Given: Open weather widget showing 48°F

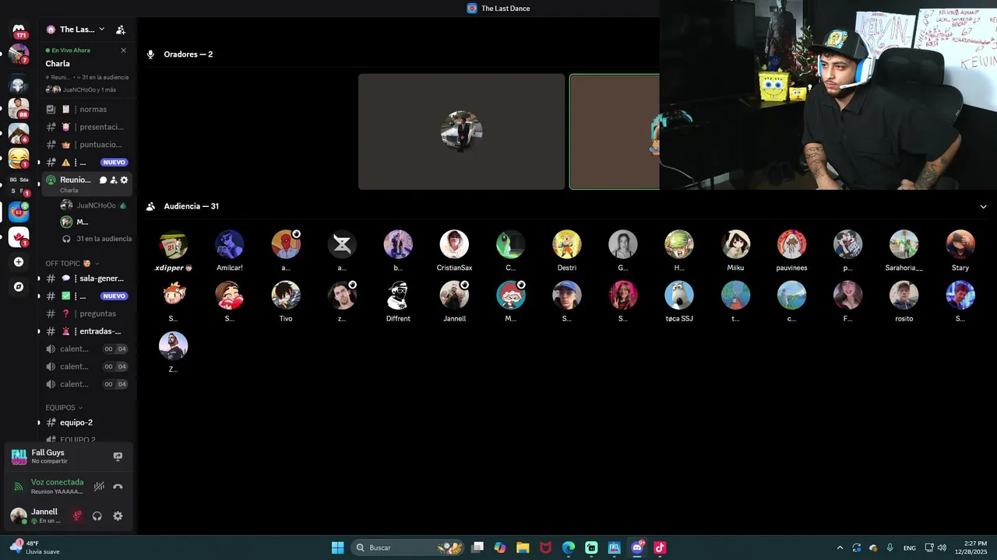Looking at the screenshot, I should click(x=34, y=547).
